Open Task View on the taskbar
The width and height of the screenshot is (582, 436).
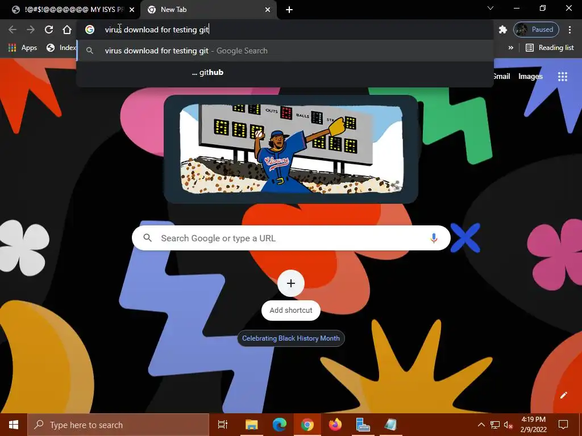222,425
